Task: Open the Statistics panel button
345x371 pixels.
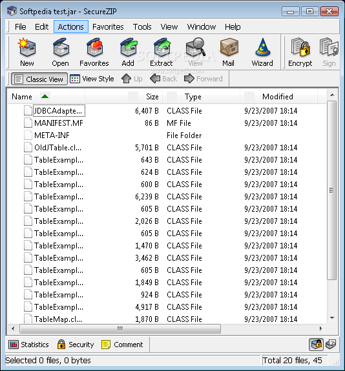Action: pyautogui.click(x=28, y=345)
